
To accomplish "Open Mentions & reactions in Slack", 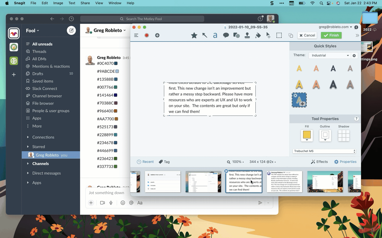I will click(51, 66).
